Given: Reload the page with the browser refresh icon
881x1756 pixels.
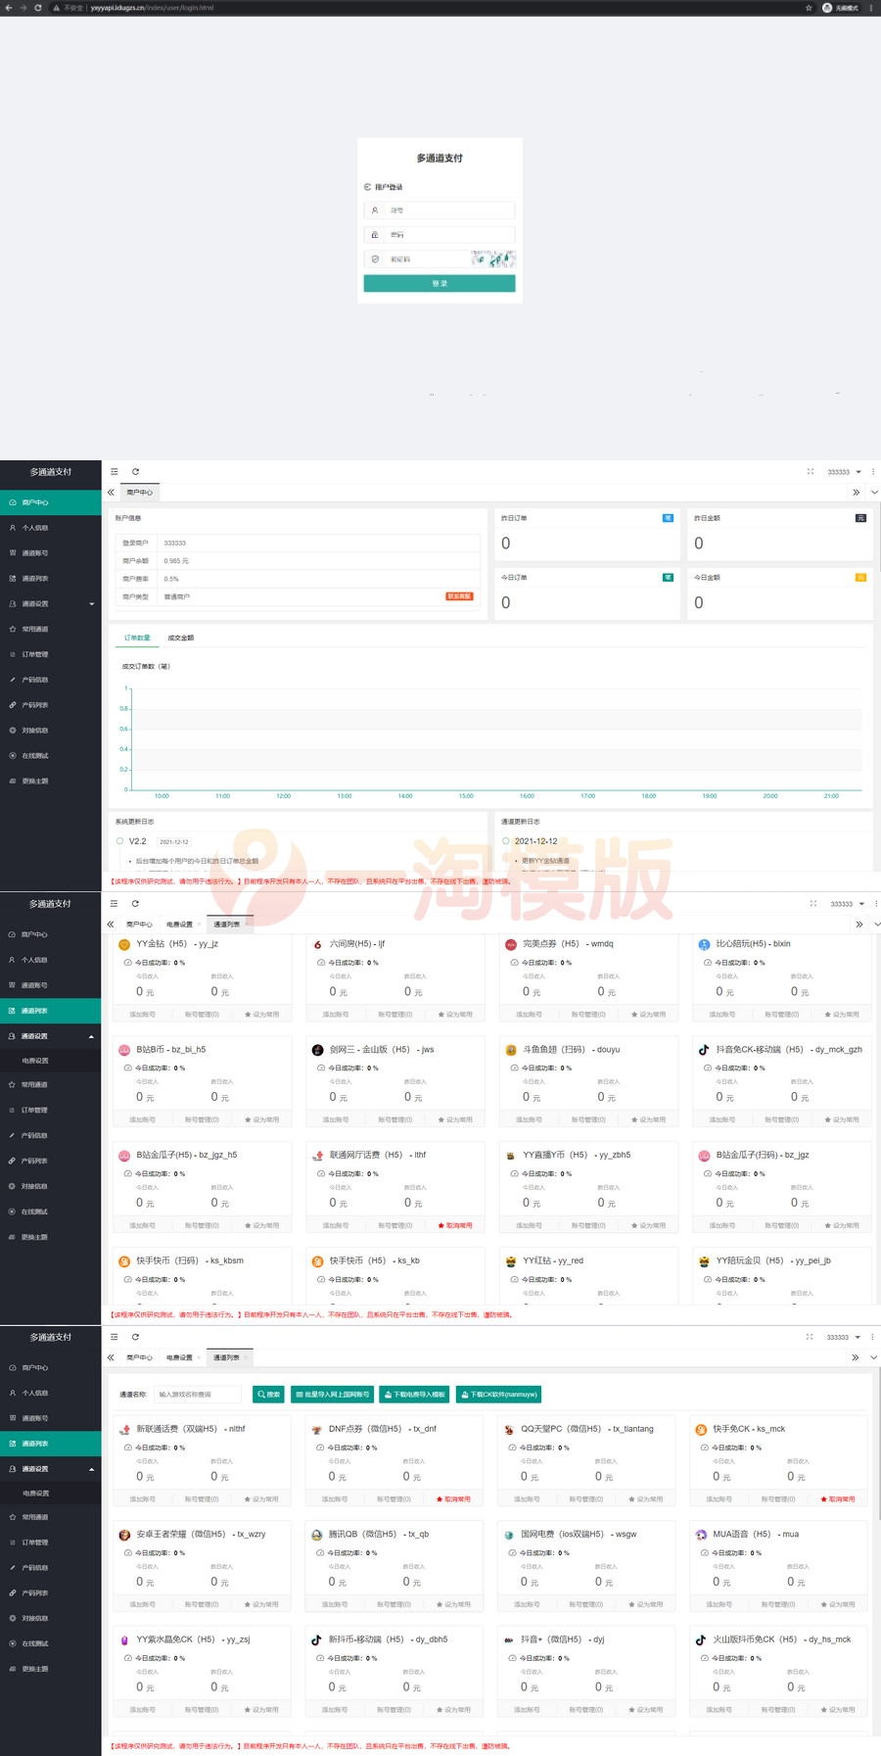Looking at the screenshot, I should tap(38, 7).
